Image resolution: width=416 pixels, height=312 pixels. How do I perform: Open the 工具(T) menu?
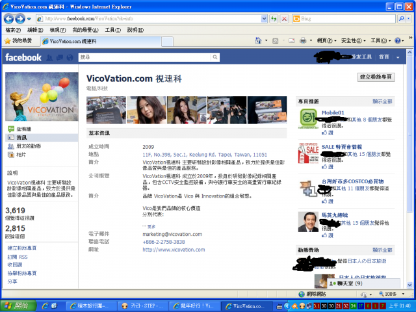(112, 30)
